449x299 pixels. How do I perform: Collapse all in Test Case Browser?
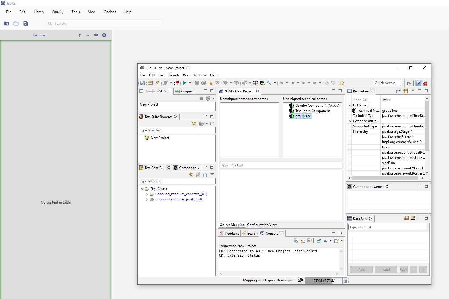coord(205,175)
